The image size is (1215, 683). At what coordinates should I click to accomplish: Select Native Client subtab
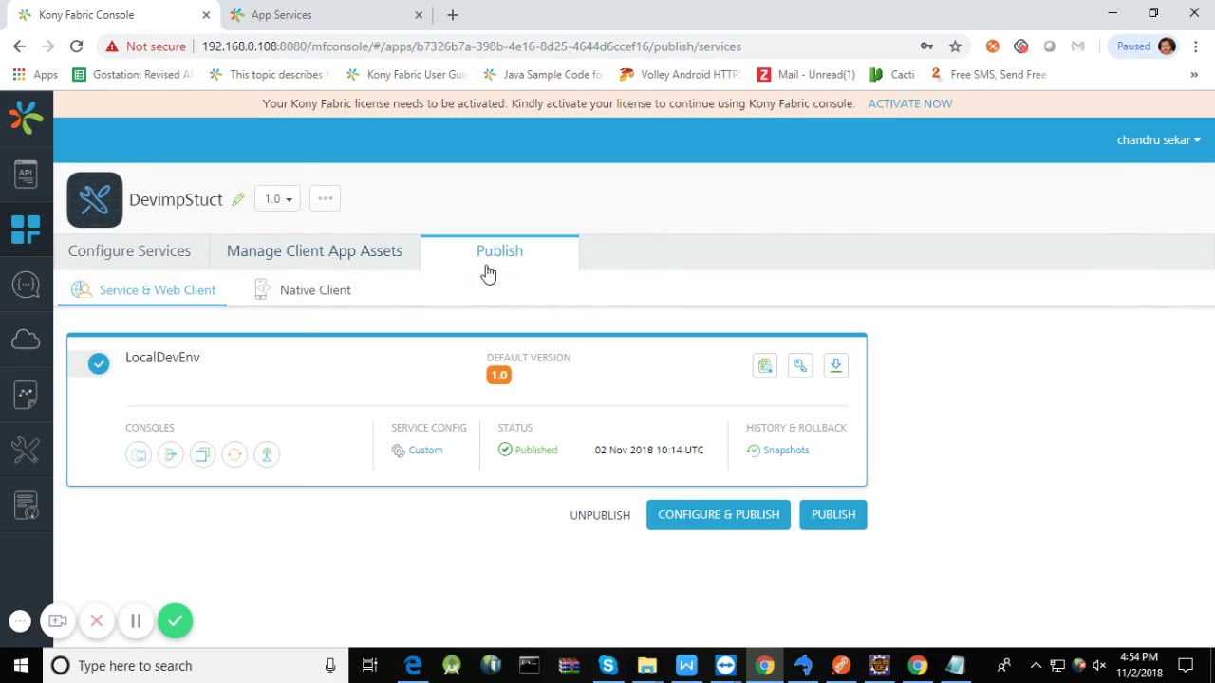[303, 290]
